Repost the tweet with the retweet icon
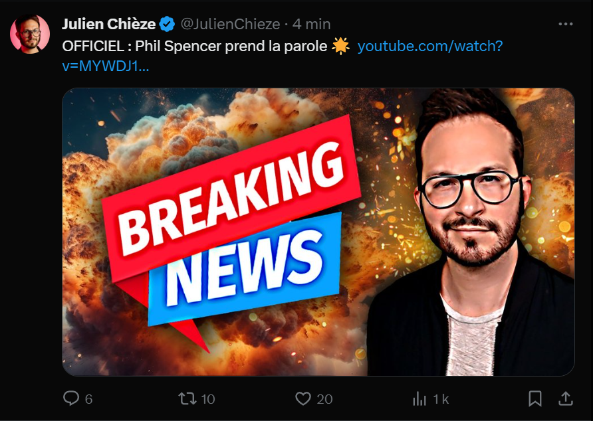This screenshot has width=593, height=421. point(187,398)
